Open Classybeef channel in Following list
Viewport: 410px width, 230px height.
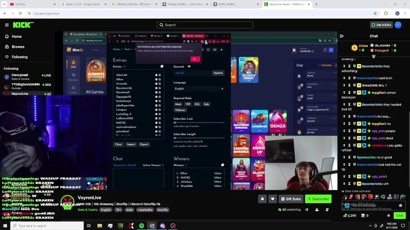27,77
